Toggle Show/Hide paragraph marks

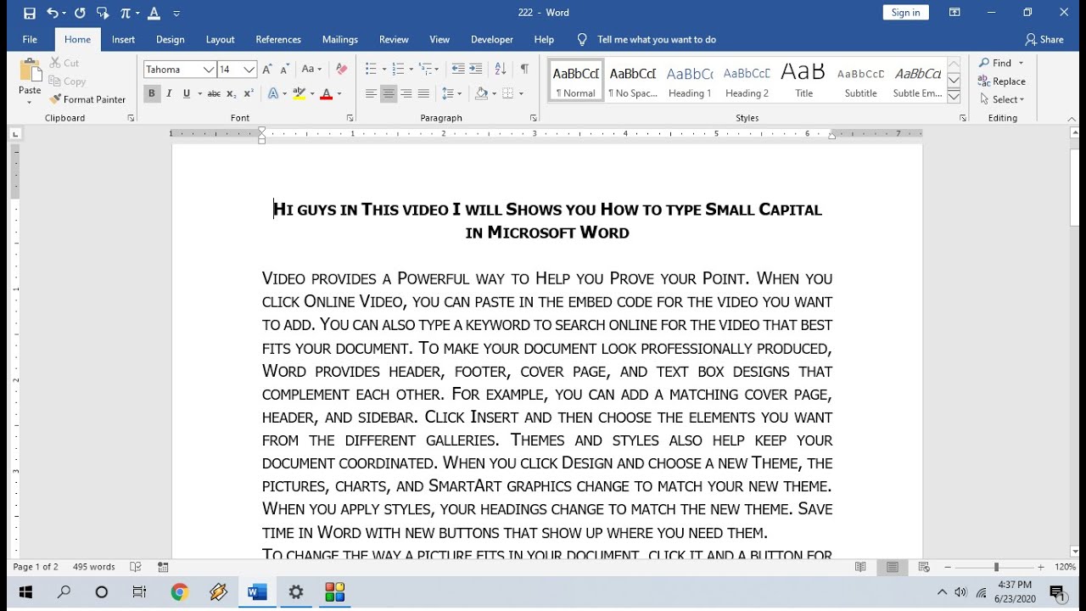524,70
